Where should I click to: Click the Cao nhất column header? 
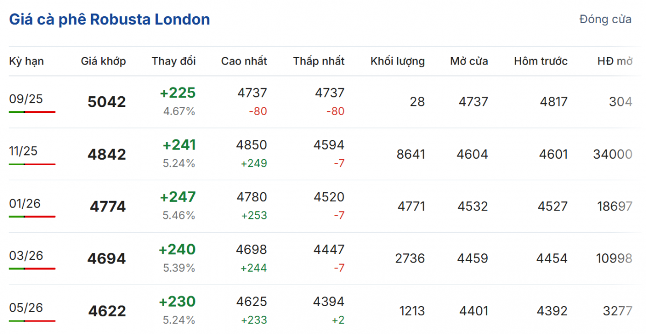coord(244,61)
